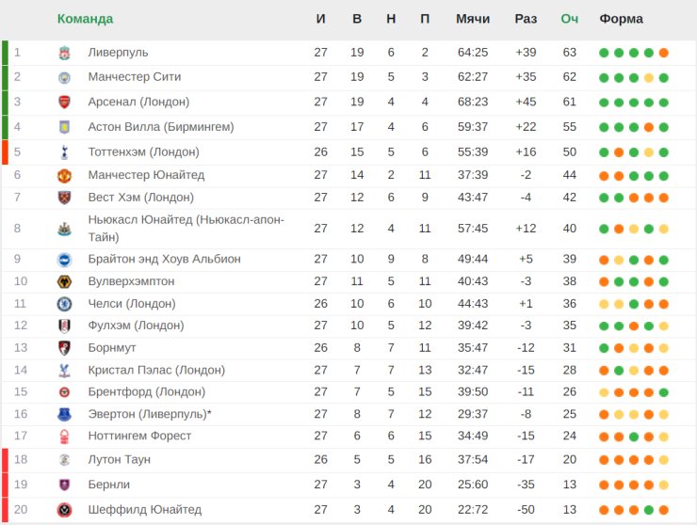Click Brentford's first yellow form dot
Image resolution: width=697 pixels, height=525 pixels.
(x=604, y=392)
